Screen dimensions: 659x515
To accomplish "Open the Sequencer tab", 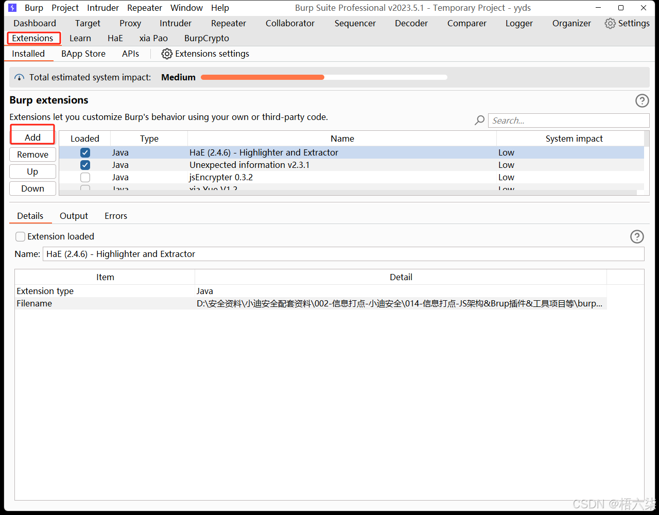I will (355, 23).
